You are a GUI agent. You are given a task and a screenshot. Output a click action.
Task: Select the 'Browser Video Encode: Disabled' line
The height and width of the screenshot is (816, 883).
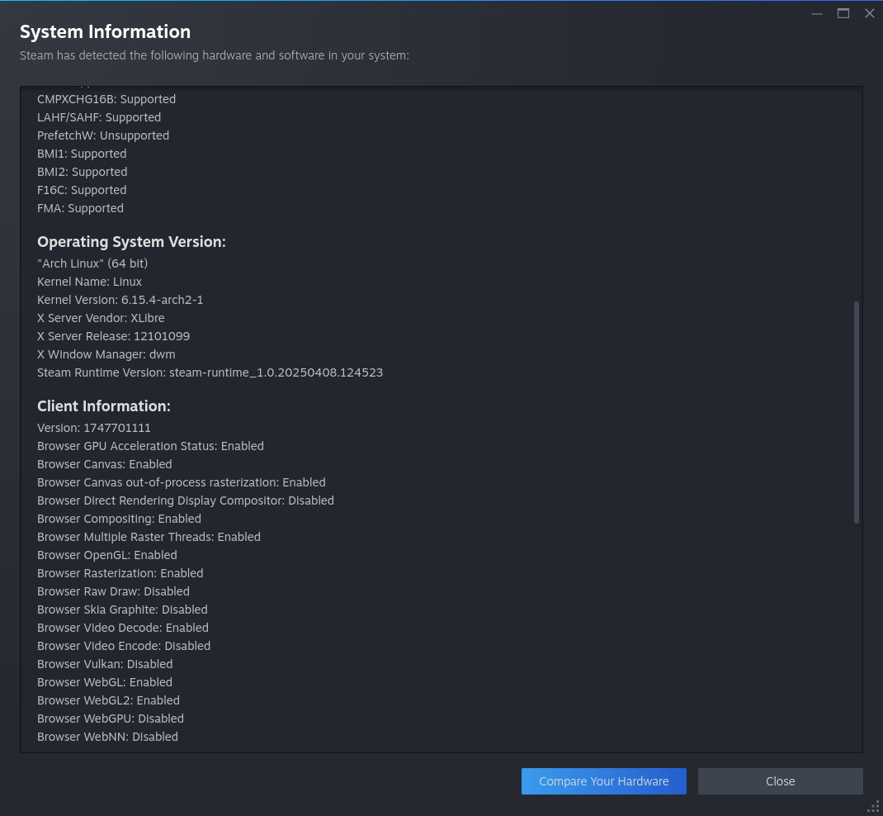point(124,646)
